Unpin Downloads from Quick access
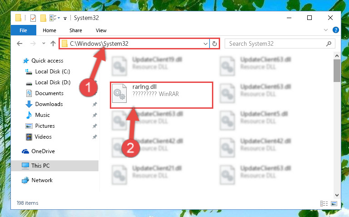Image resolution: width=349 pixels, height=217 pixels. click(94, 104)
